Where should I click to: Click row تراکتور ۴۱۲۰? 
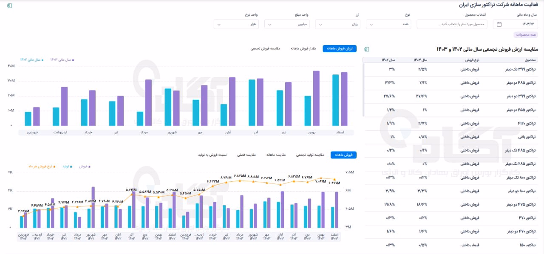[x=451, y=123]
